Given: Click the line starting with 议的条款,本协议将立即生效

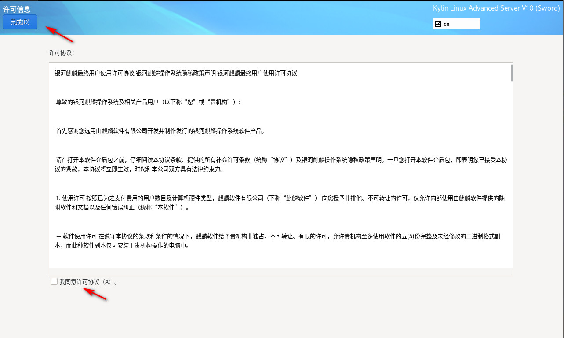Looking at the screenshot, I should (139, 169).
